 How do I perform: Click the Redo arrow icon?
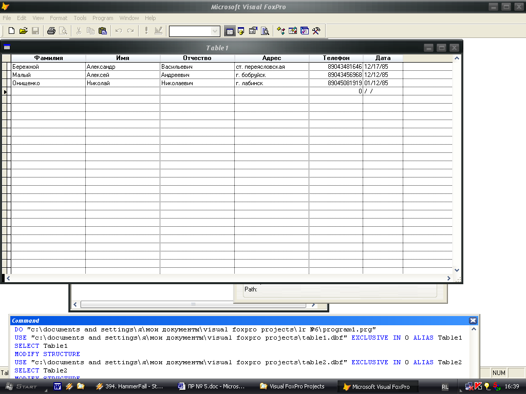tap(130, 31)
